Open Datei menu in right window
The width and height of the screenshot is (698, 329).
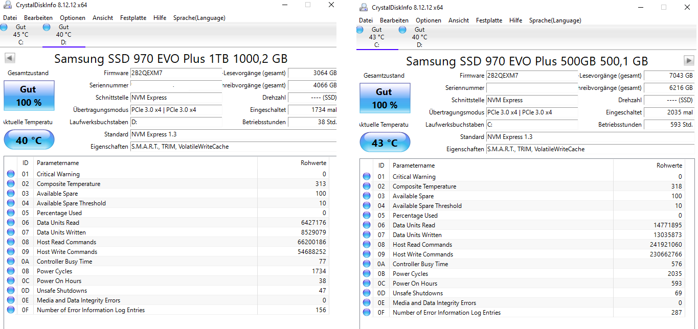coord(366,20)
